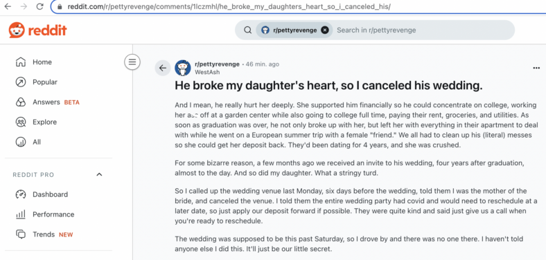Open Trends NEW icon
Image resolution: width=546 pixels, height=260 pixels.
(21, 234)
